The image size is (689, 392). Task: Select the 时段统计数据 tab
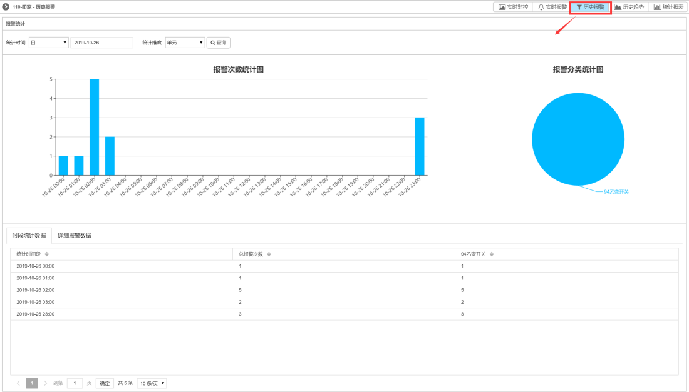click(x=29, y=236)
